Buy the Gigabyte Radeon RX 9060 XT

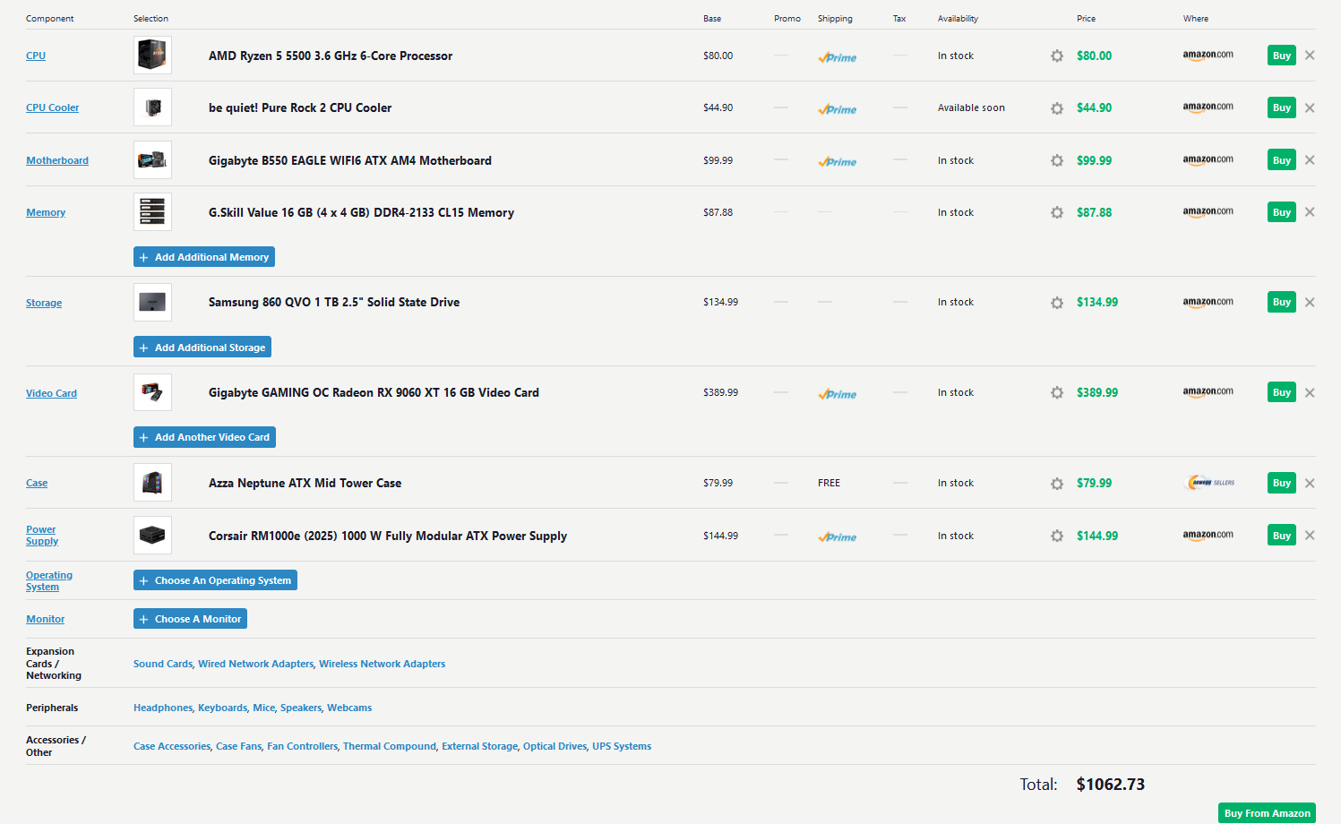click(x=1282, y=392)
